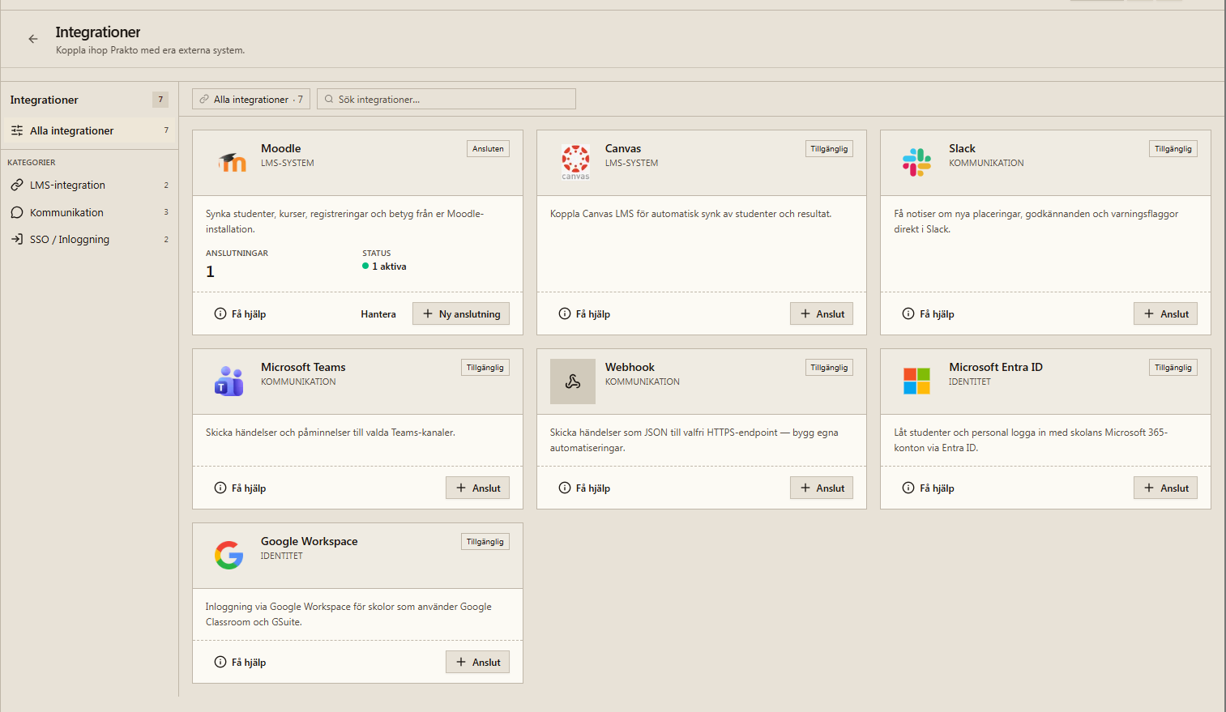
Task: Click the chain icon beside LMS-integration
Action: (17, 185)
